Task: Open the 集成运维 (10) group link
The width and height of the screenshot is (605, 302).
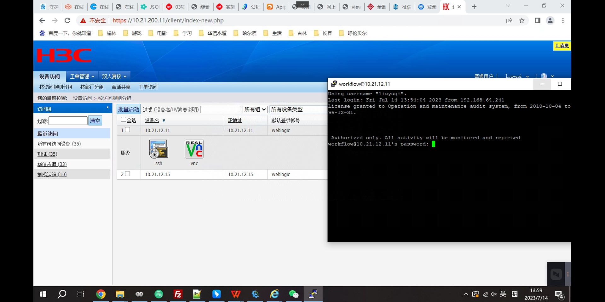Action: 52,174
